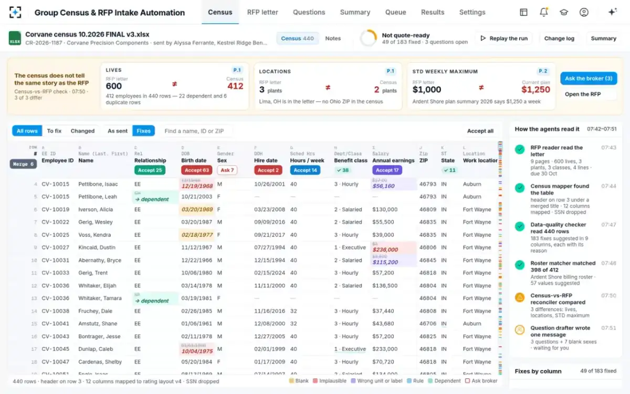Click the XLSX file icon
This screenshot has width=630, height=394.
click(x=15, y=38)
